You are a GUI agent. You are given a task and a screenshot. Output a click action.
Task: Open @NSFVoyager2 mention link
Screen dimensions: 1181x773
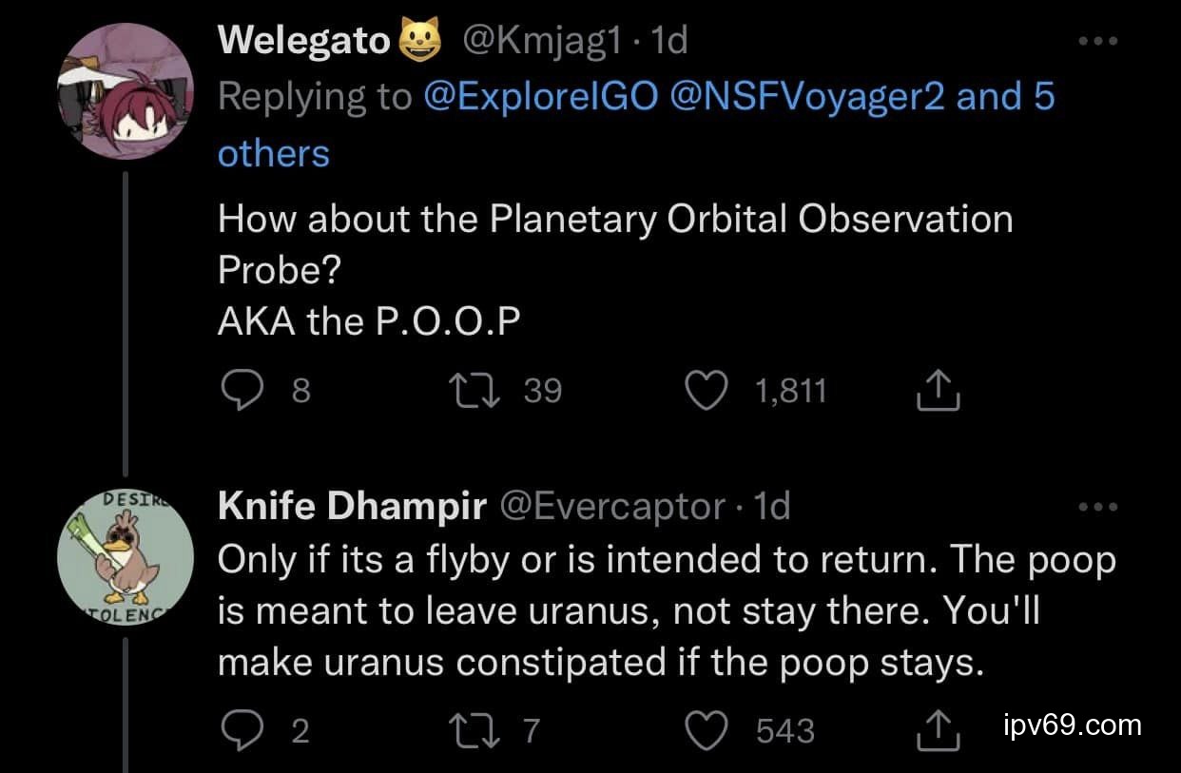coord(807,97)
